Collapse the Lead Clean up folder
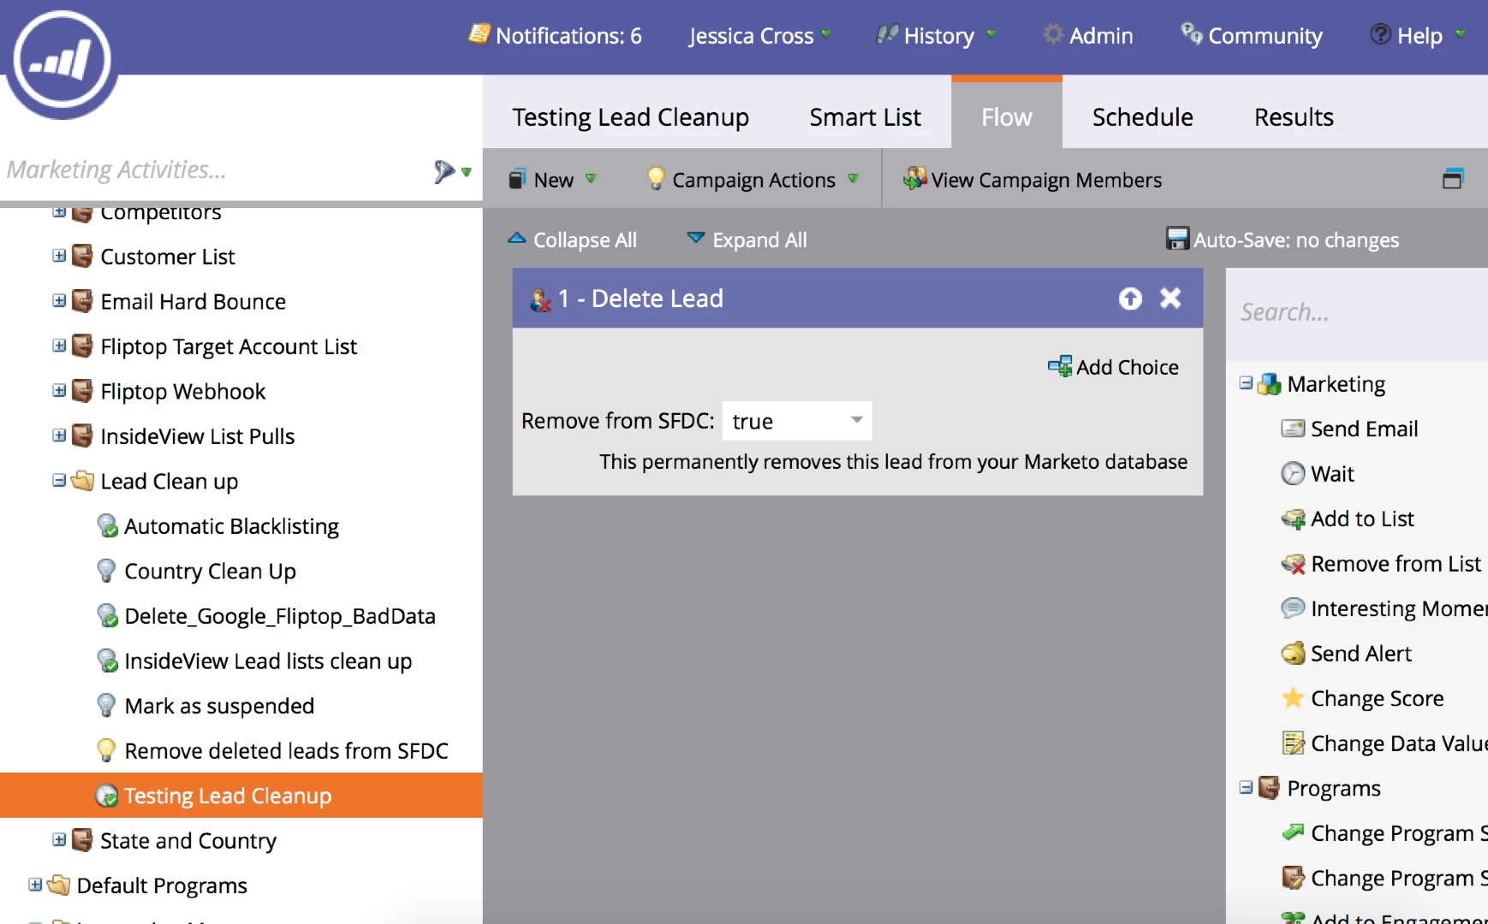 (59, 481)
